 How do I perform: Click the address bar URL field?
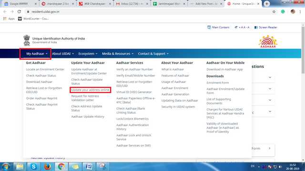[x=148, y=11]
